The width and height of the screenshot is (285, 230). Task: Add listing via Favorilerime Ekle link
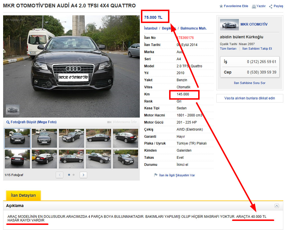[x=236, y=6]
